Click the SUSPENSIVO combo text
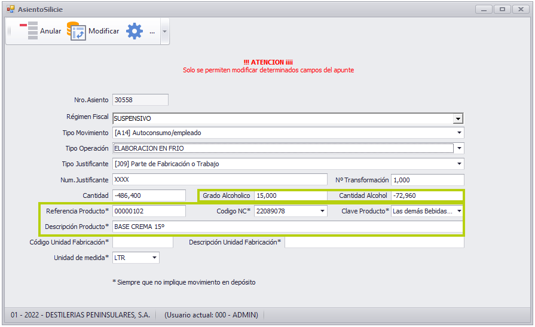535x327 pixels. click(x=132, y=118)
